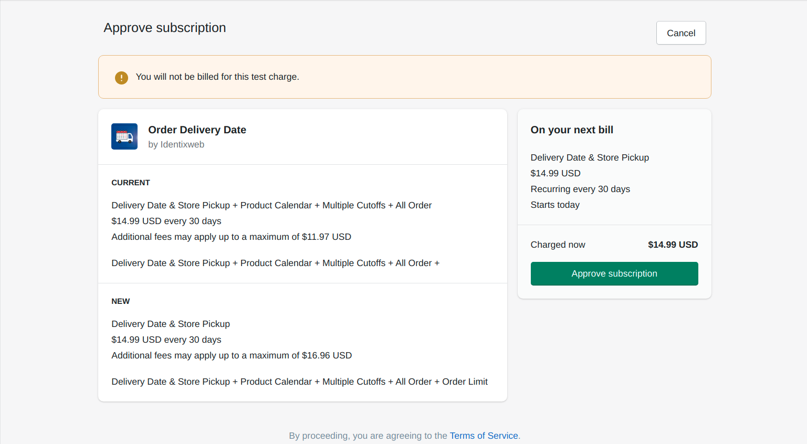Screen dimensions: 807x444
Task: Click '$14.99 USD every 30 days' under NEW
Action: click(x=166, y=340)
